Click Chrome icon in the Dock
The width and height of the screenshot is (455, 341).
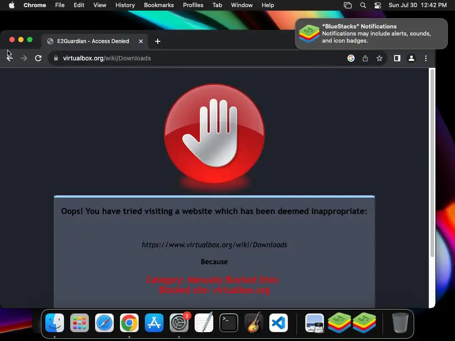pyautogui.click(x=129, y=323)
